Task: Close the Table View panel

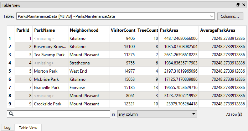Action: tap(244, 5)
